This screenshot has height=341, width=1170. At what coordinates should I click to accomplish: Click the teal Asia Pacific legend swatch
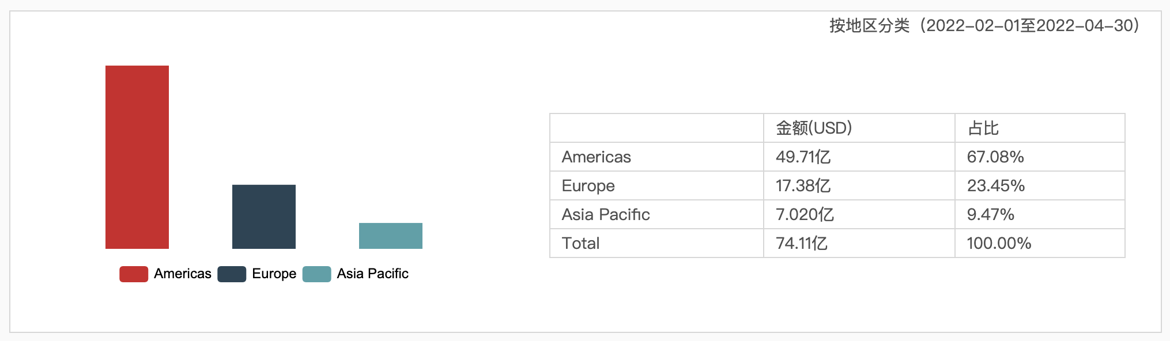[316, 274]
